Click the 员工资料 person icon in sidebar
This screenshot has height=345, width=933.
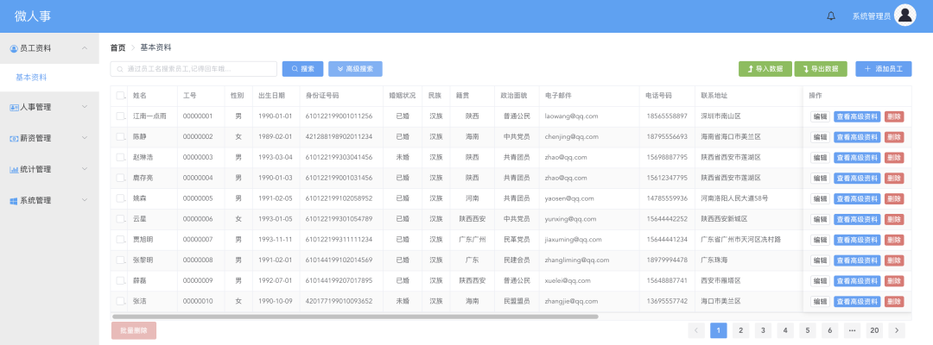point(15,48)
